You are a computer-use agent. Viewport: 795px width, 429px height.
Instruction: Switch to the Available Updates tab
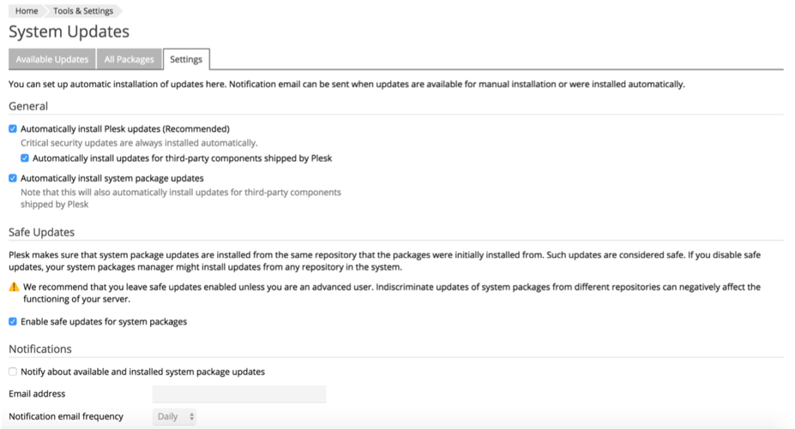[x=51, y=59]
